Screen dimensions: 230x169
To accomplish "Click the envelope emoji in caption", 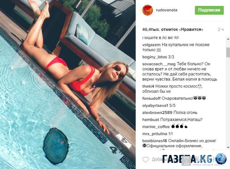I will click(177, 38).
